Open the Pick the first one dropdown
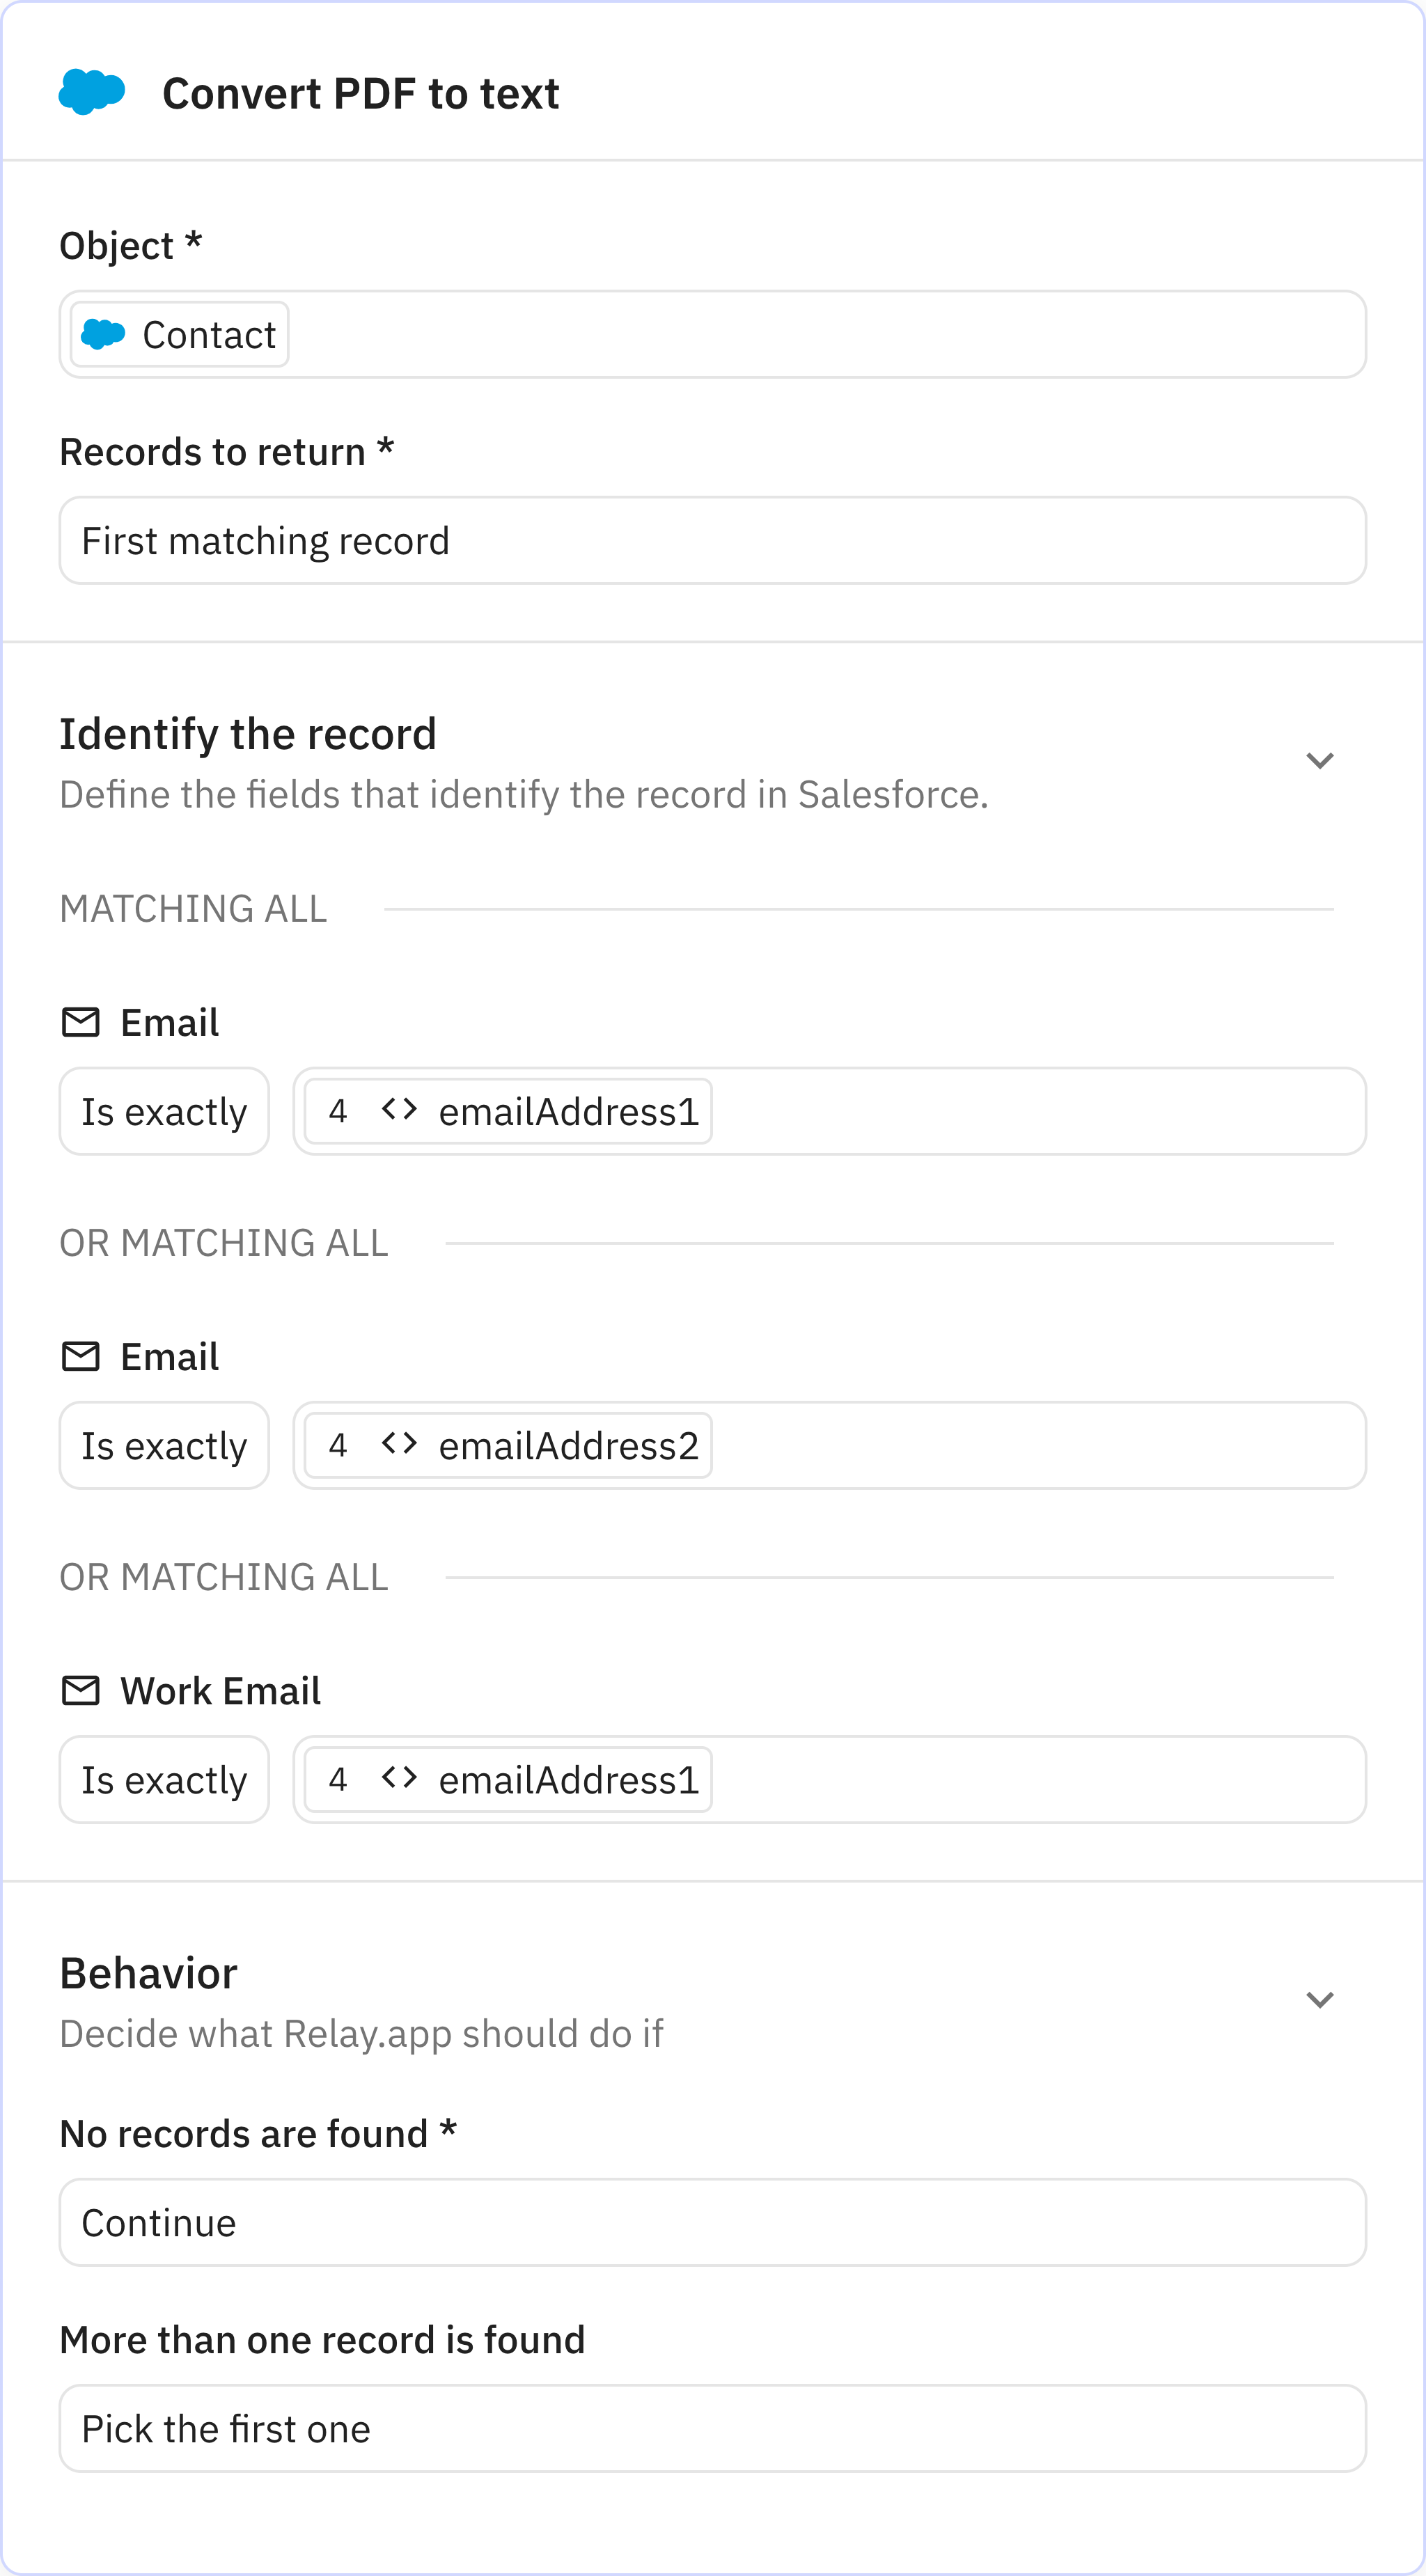Viewport: 1426px width, 2576px height. tap(712, 2428)
